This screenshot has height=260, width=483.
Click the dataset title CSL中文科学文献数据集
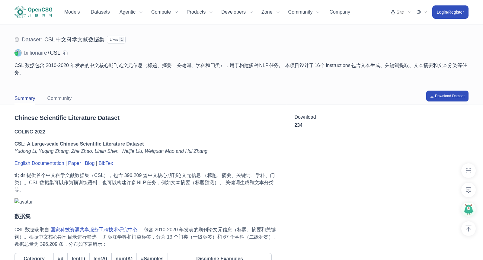(74, 40)
